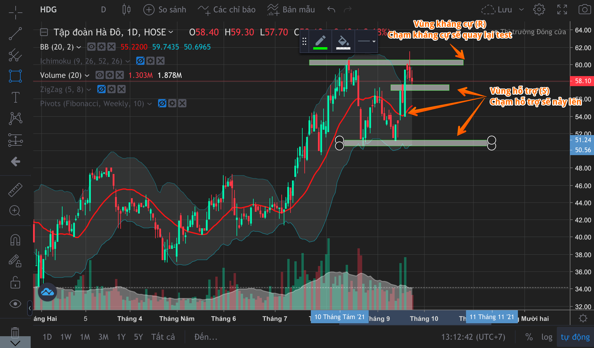This screenshot has width=594, height=348.
Task: Toggle the log scale button
Action: pyautogui.click(x=547, y=337)
